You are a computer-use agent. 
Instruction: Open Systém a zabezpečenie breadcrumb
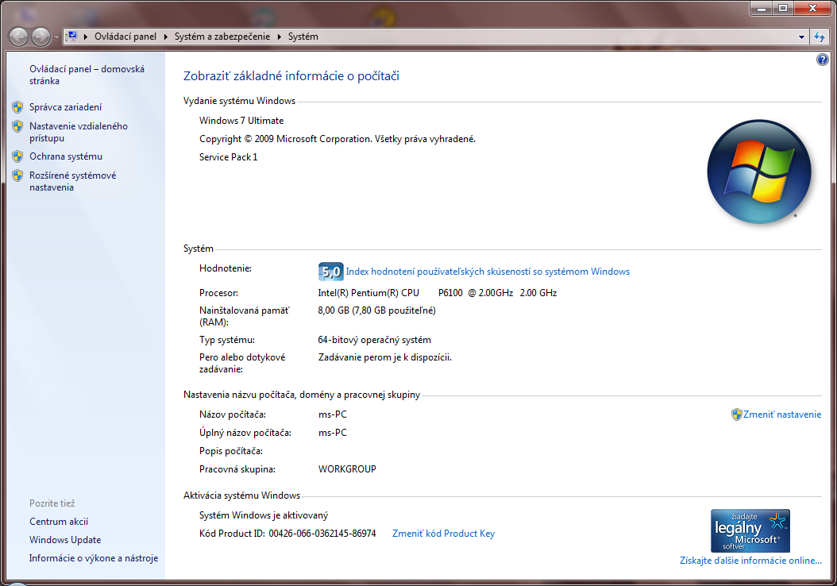click(x=222, y=37)
